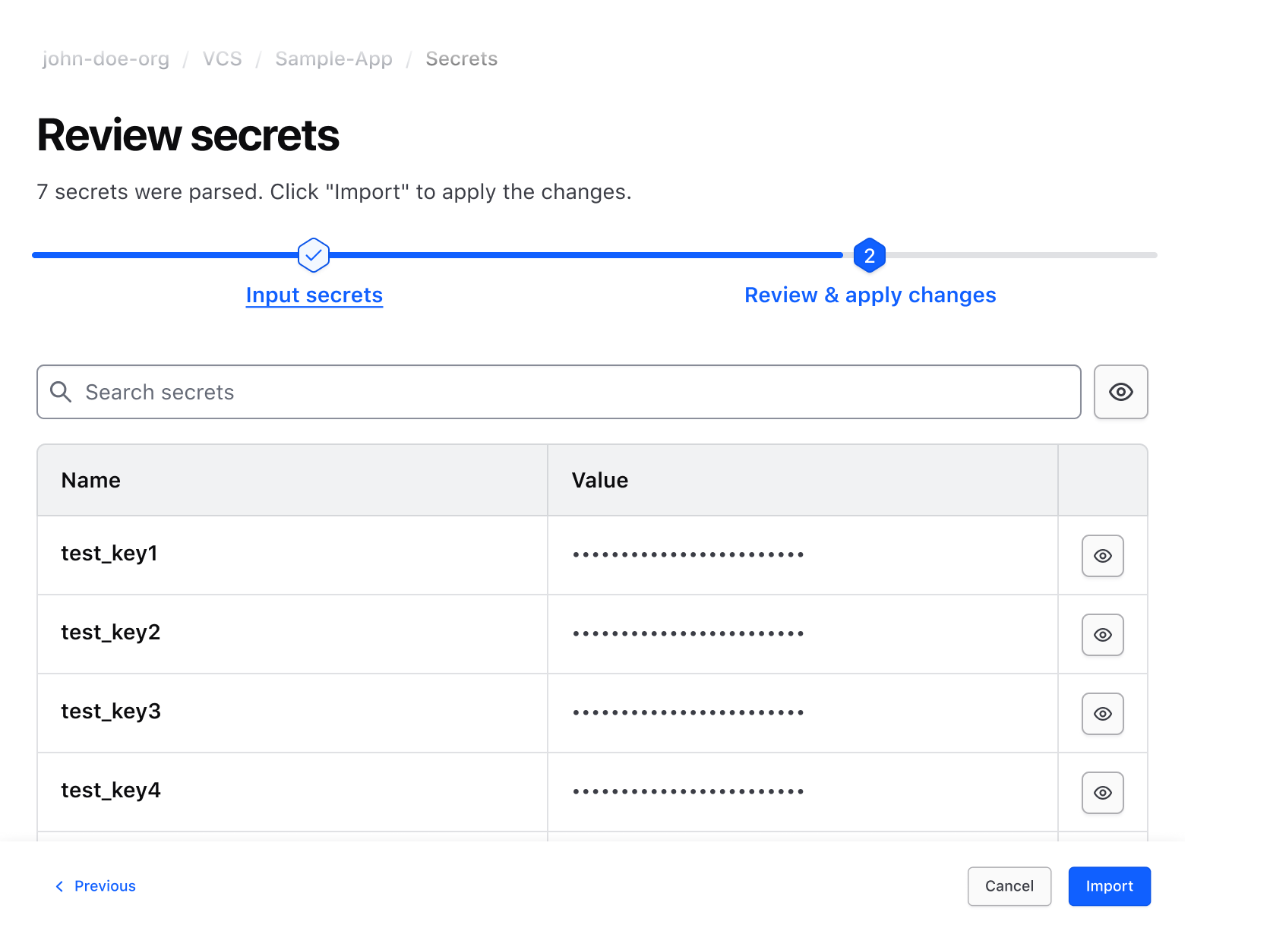Show the hidden value for test_key2
Screen dimensions: 1270x931
coord(1102,635)
